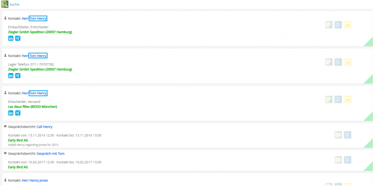
Task: Toggle eye icon for the Lager Telefon contact
Action: point(347,62)
